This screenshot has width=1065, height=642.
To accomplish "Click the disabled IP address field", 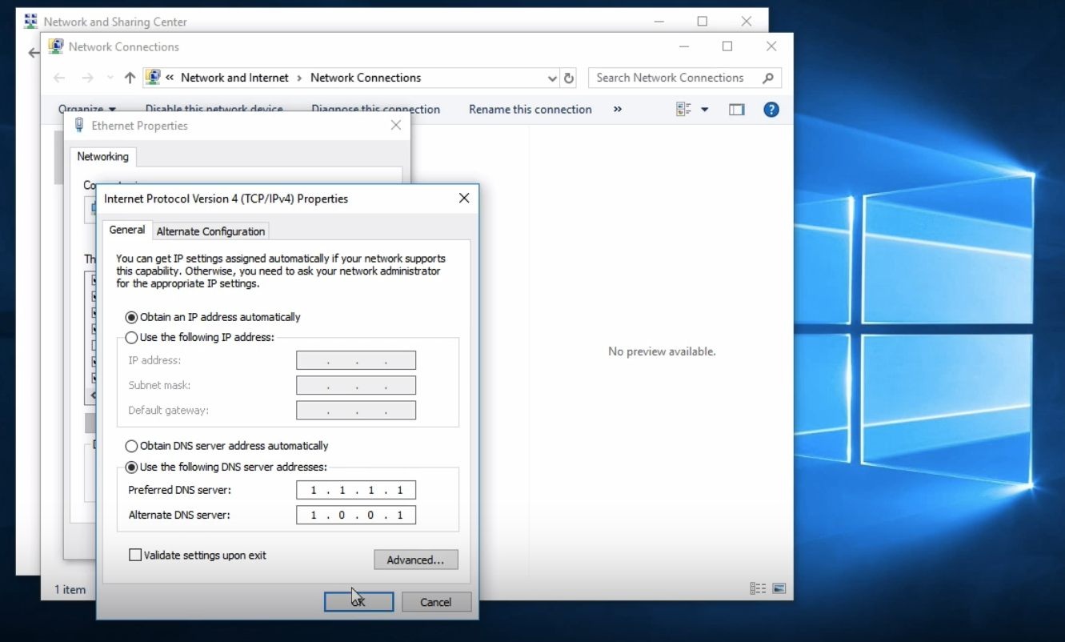I will [356, 360].
